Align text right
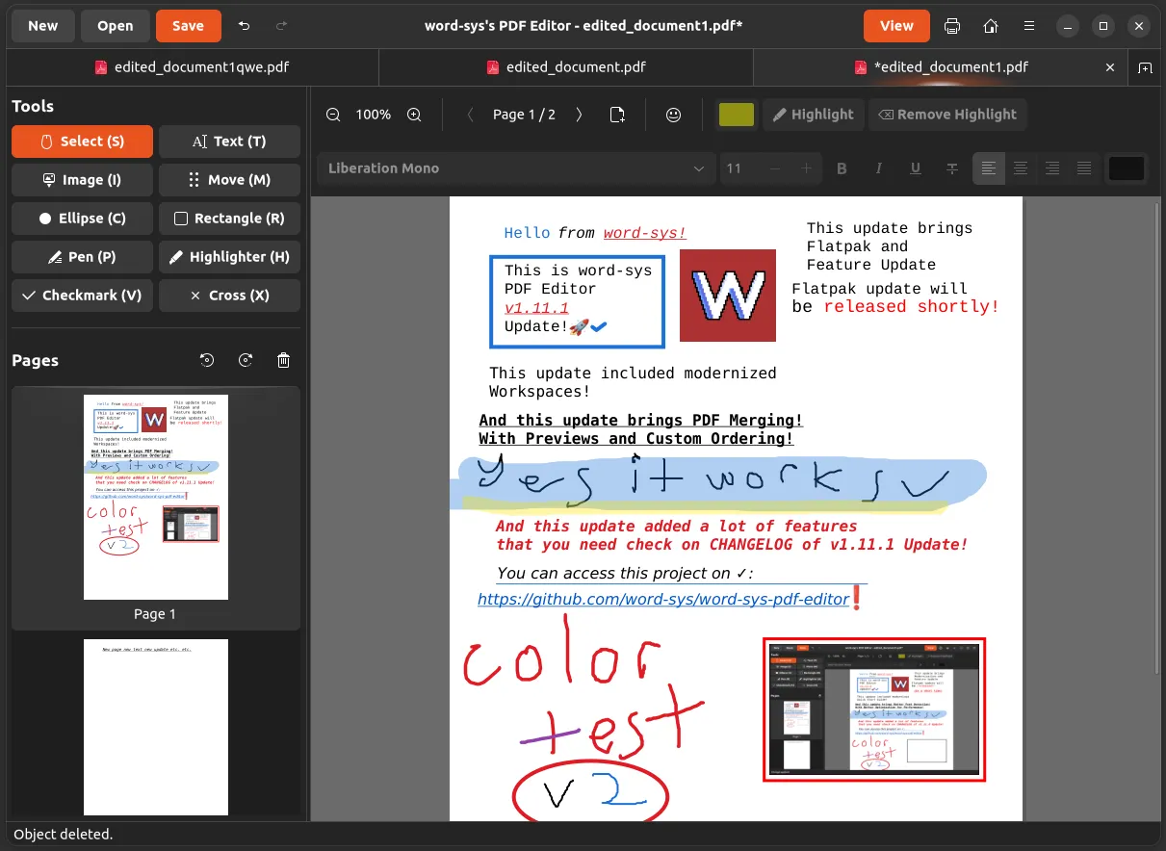1166x851 pixels. coord(1052,168)
